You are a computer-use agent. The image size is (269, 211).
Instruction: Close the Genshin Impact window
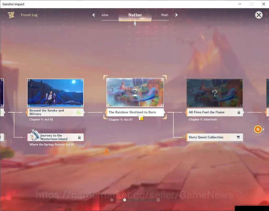[264, 4]
